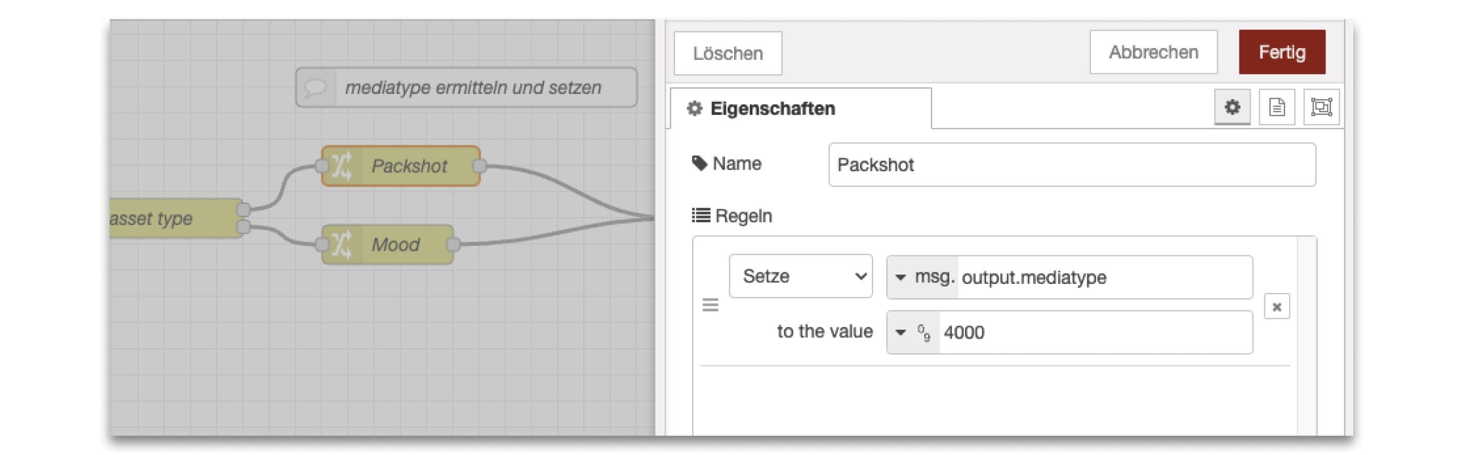Click the change icon on the Packshot node
Image resolution: width=1463 pixels, height=455 pixels.
click(x=341, y=166)
